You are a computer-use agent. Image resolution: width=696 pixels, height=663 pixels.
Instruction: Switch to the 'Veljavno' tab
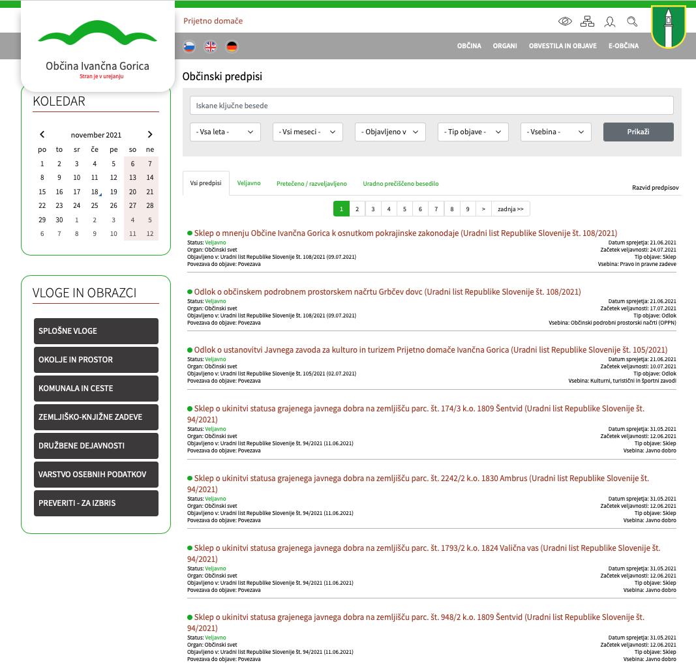(x=249, y=183)
